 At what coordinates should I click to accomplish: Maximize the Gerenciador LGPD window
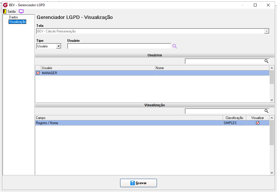pyautogui.click(x=255, y=5)
